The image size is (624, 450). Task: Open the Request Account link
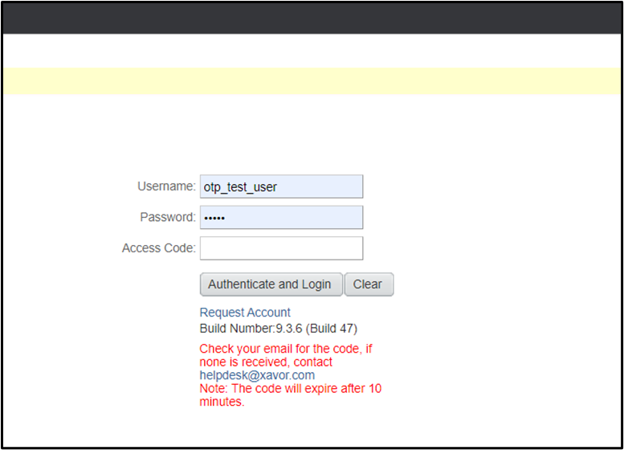pyautogui.click(x=245, y=313)
